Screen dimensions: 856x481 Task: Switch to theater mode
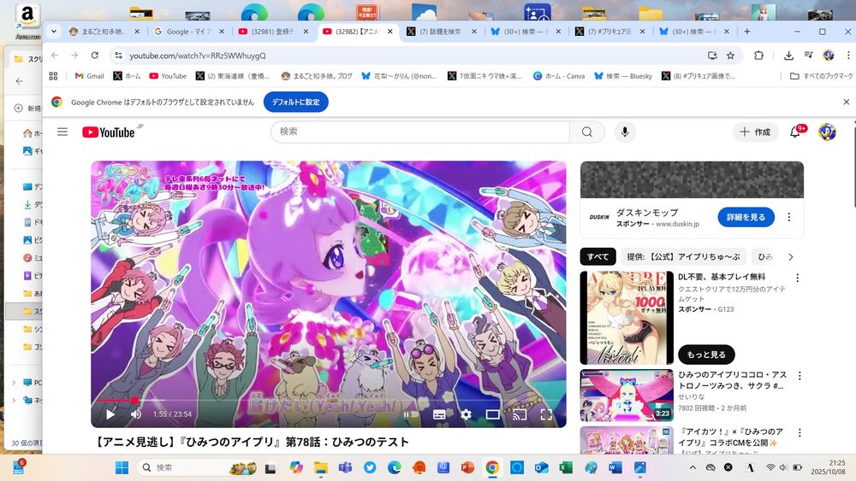[x=492, y=414]
